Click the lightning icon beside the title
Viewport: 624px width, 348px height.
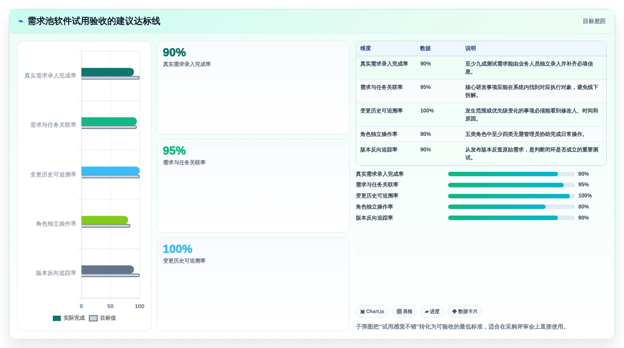(x=20, y=21)
